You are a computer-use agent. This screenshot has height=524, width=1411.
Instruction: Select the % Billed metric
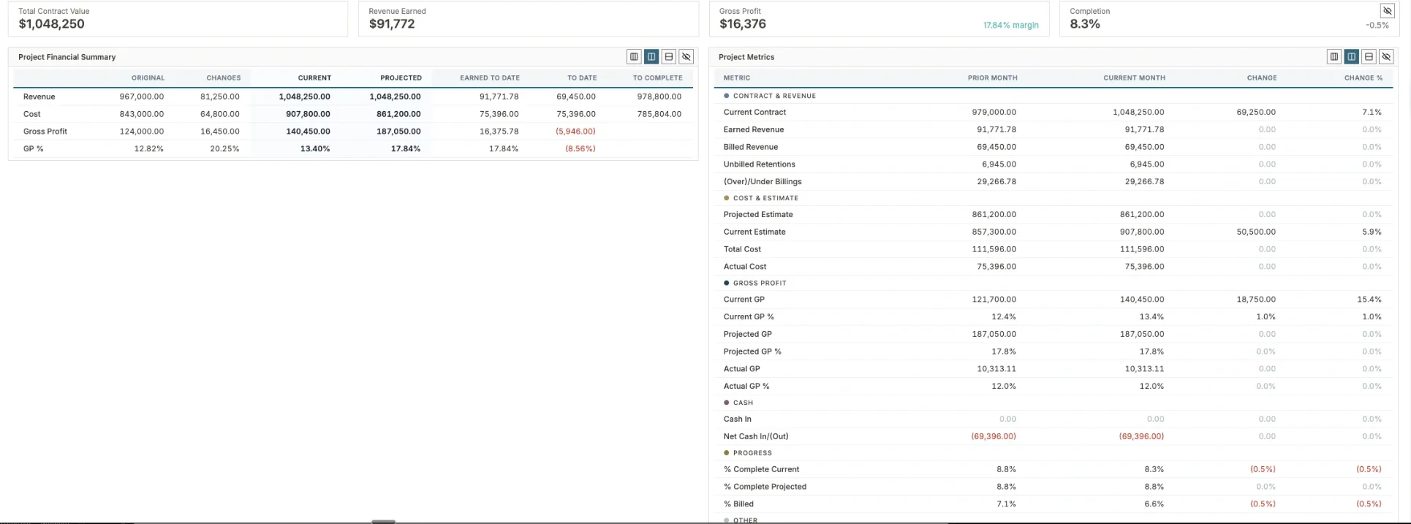738,504
